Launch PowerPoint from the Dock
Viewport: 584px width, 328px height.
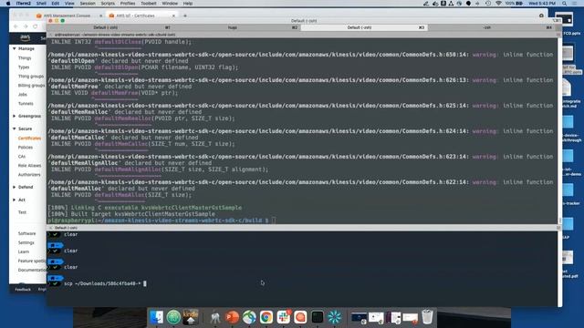[x=233, y=317]
